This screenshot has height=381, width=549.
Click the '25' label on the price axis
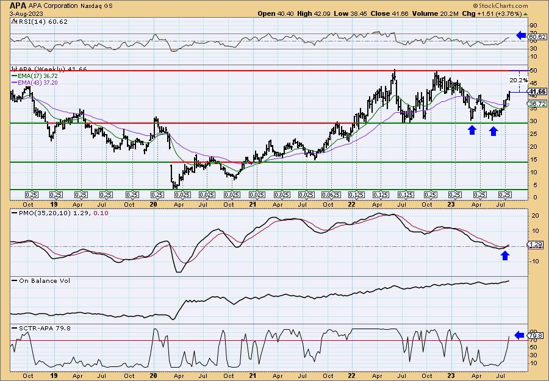pos(533,134)
